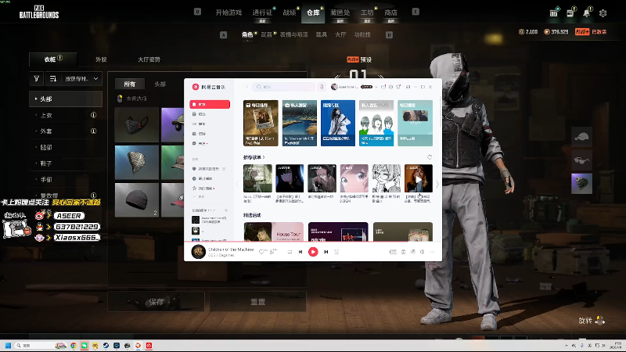Open the 仓库 tab

313,13
